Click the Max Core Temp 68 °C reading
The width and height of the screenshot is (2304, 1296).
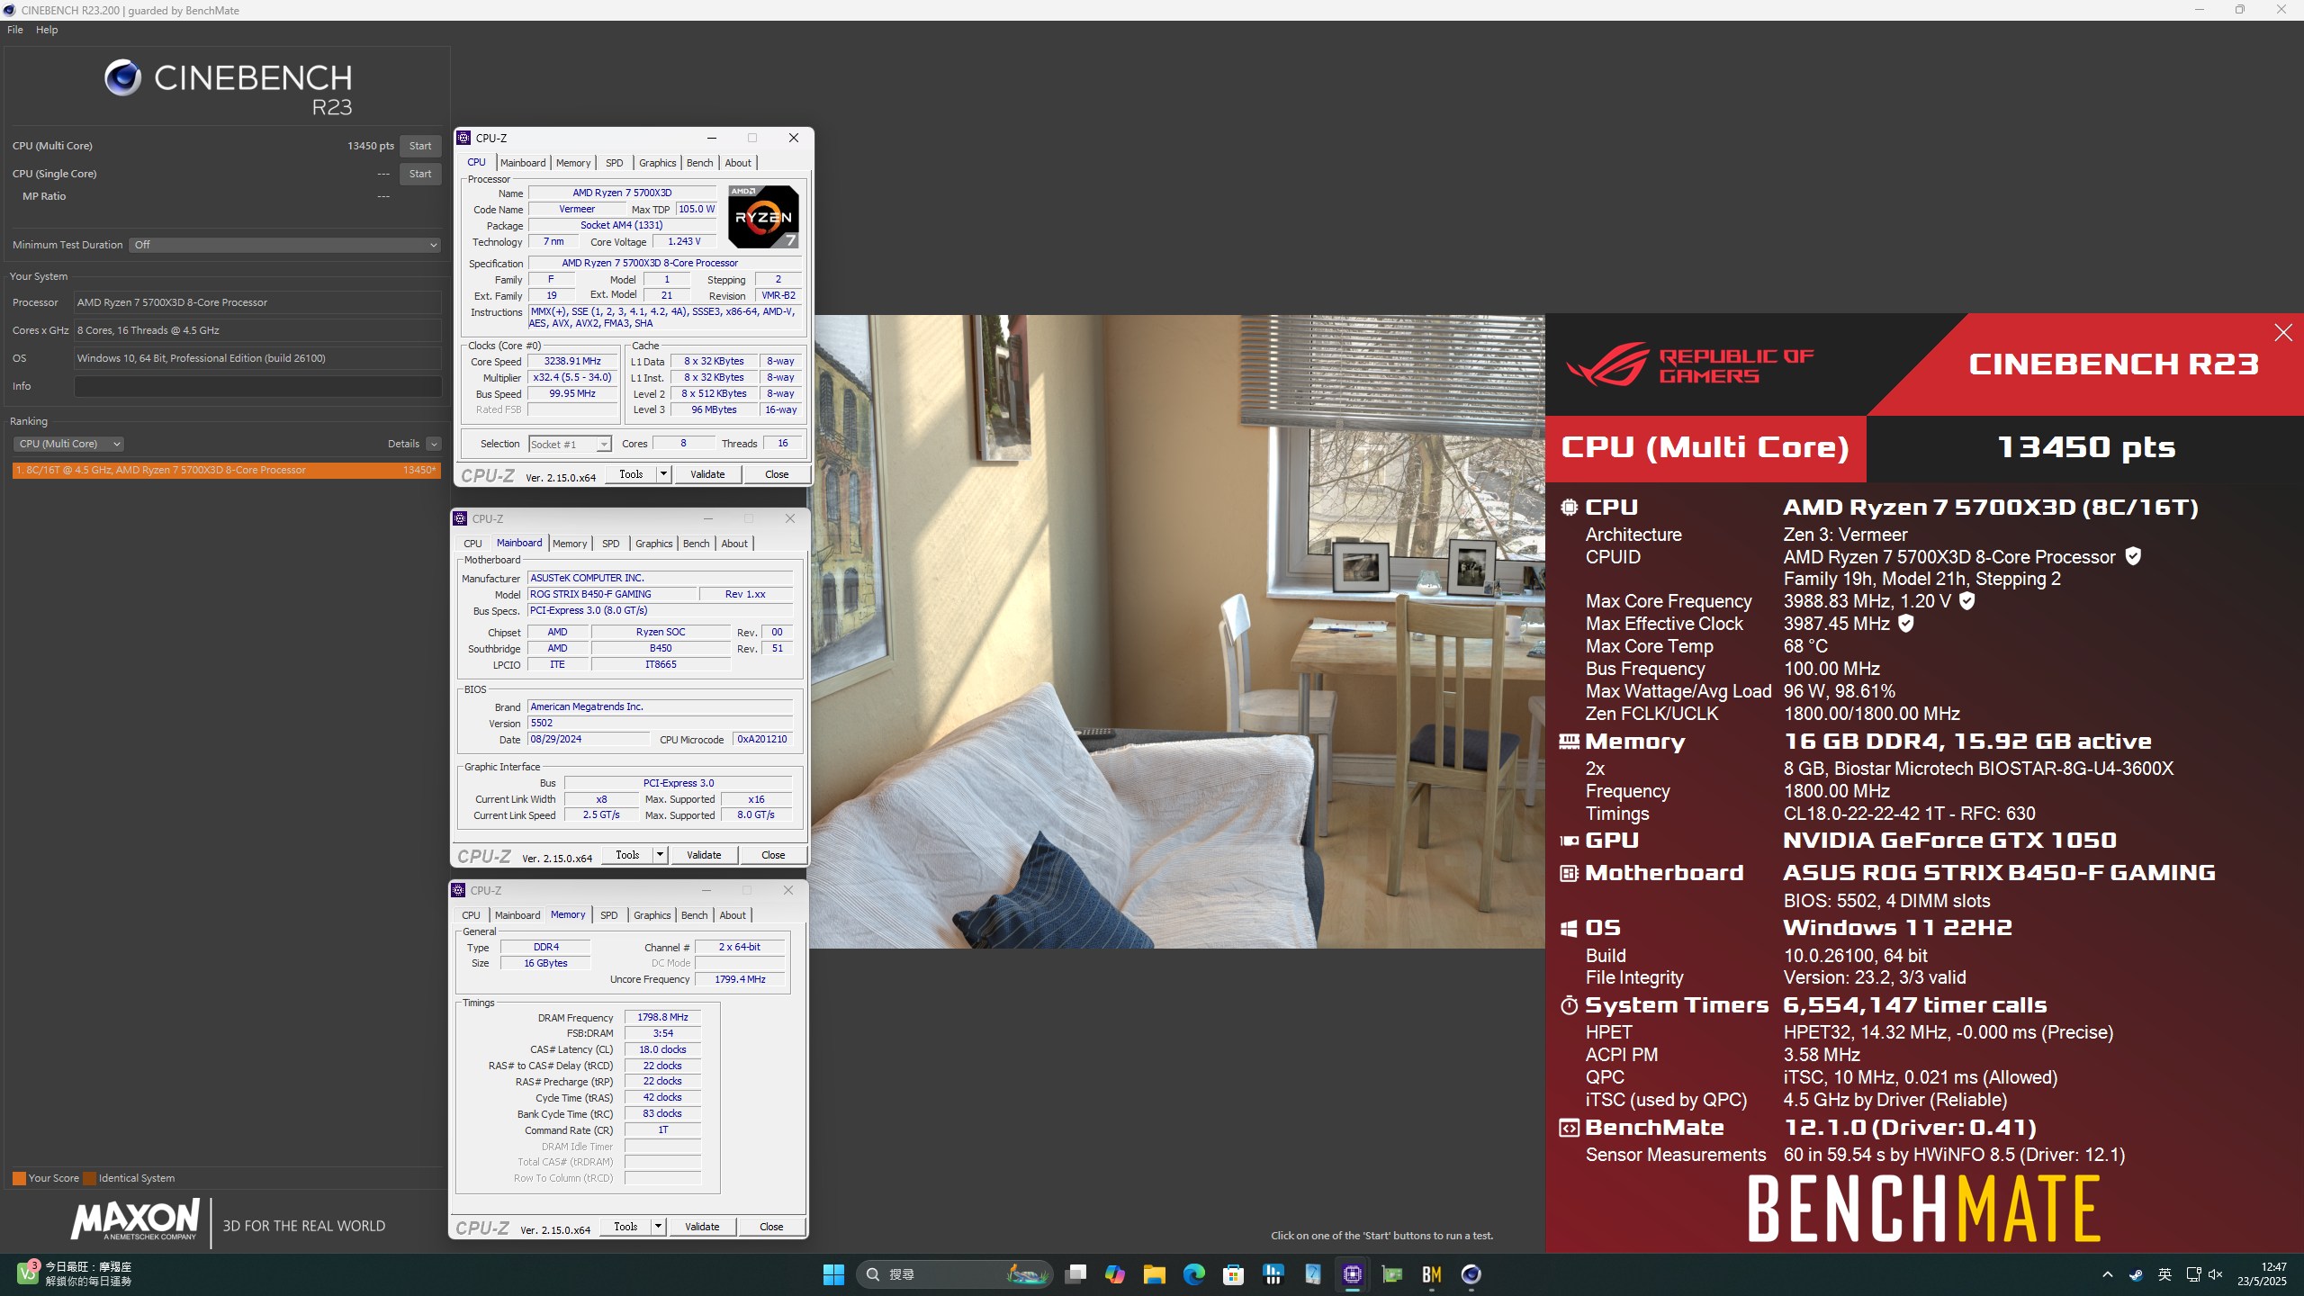[1805, 646]
